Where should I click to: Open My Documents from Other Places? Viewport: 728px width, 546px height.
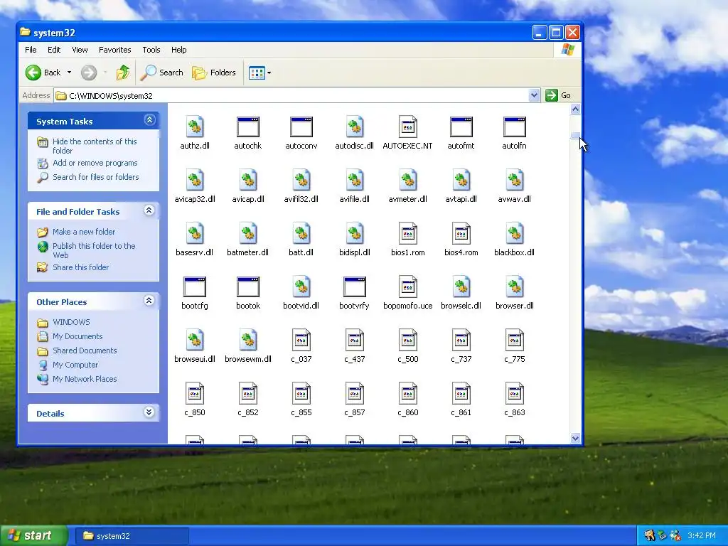(77, 336)
